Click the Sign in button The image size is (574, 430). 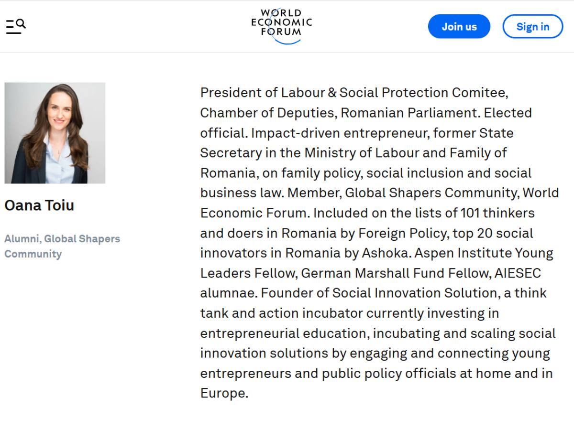pyautogui.click(x=533, y=26)
